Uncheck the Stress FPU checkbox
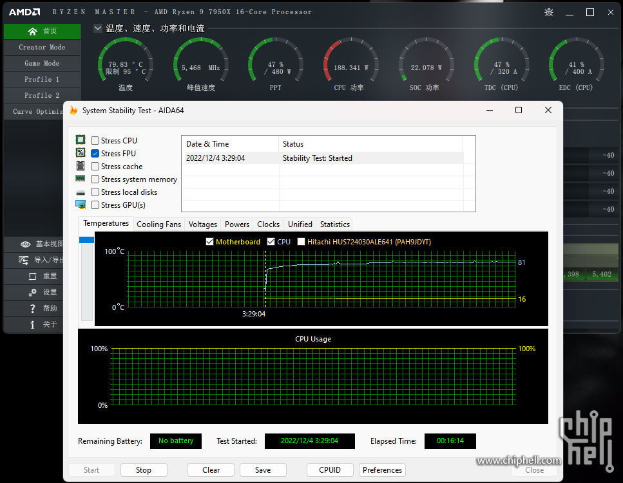 pos(95,154)
